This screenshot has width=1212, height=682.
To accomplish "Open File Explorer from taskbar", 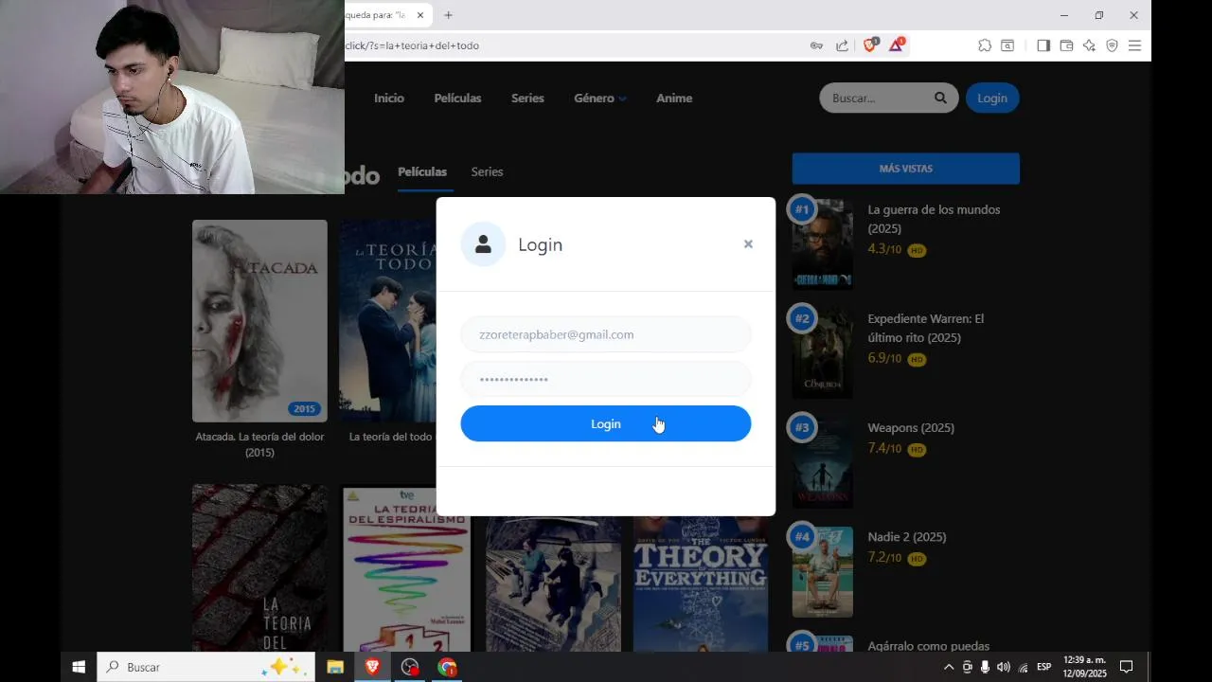I will (334, 667).
